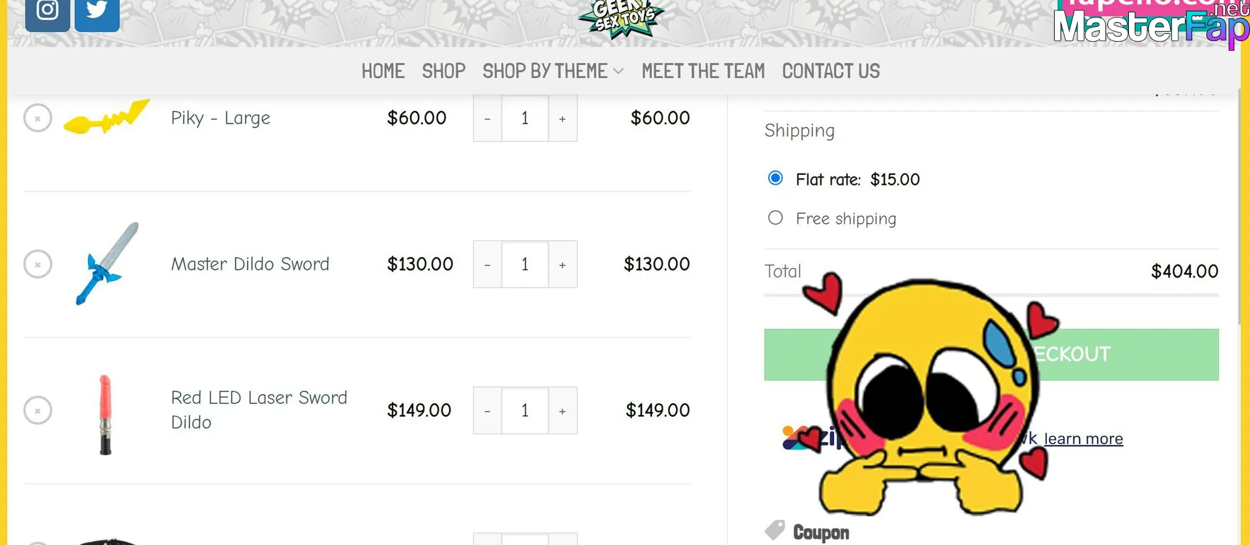Click the Coupon tag icon
This screenshot has width=1250, height=545.
775,531
